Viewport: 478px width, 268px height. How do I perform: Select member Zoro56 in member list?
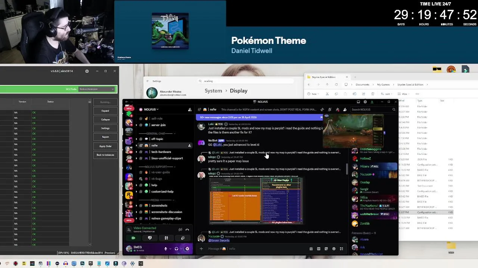pyautogui.click(x=364, y=223)
